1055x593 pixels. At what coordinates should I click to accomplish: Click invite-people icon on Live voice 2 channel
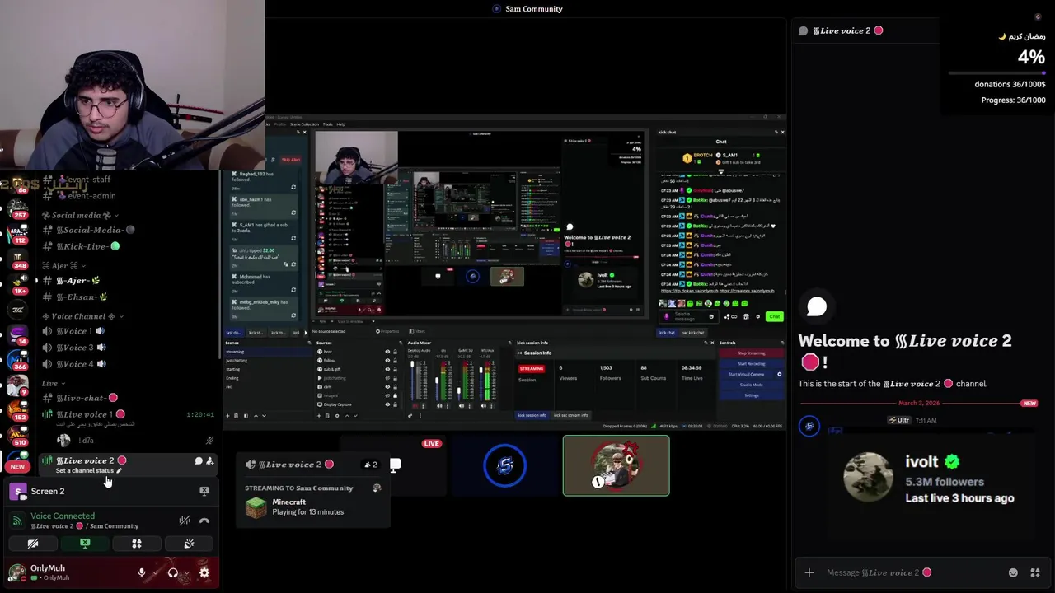click(209, 461)
